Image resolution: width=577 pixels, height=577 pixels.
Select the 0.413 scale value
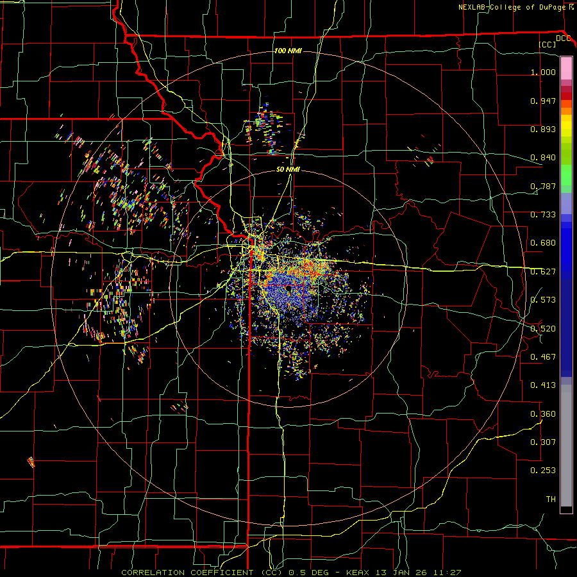(x=543, y=385)
